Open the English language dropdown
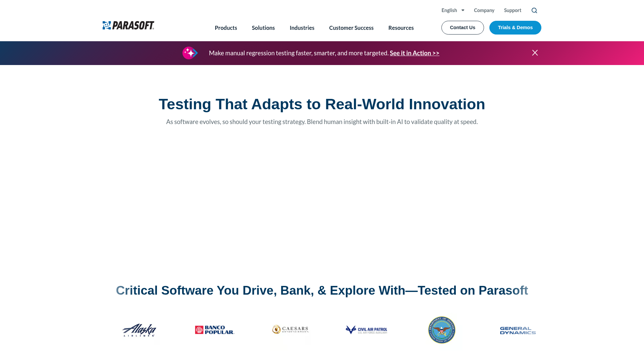The width and height of the screenshot is (644, 362). [453, 10]
